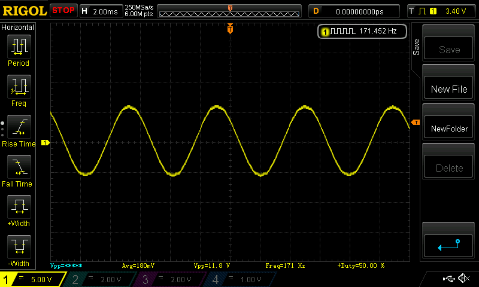Click the red STOP status button
The image size is (479, 287).
(63, 10)
